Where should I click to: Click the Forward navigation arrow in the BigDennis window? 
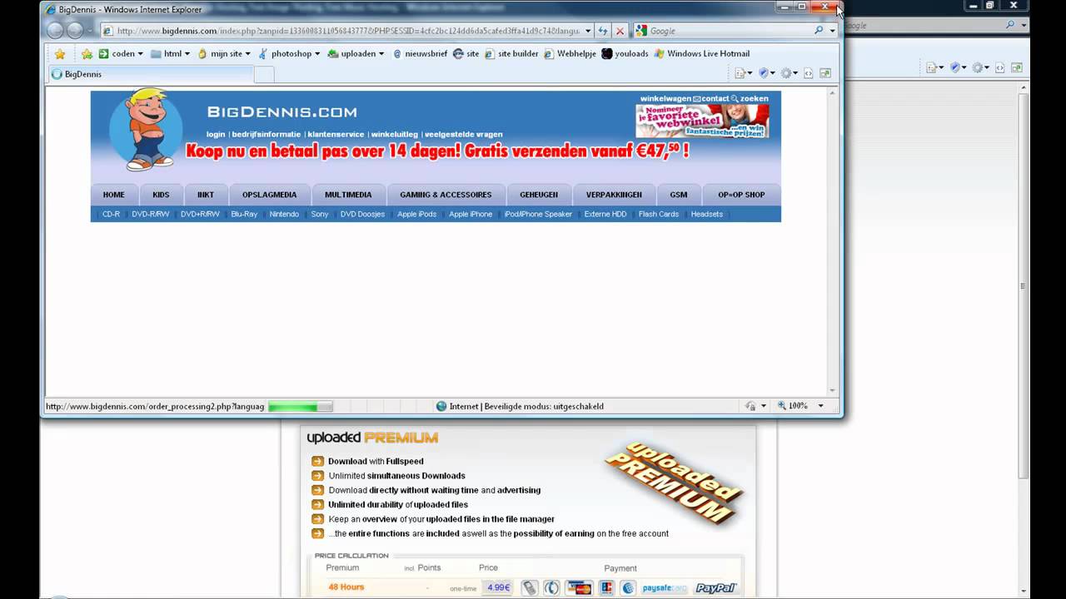(75, 31)
